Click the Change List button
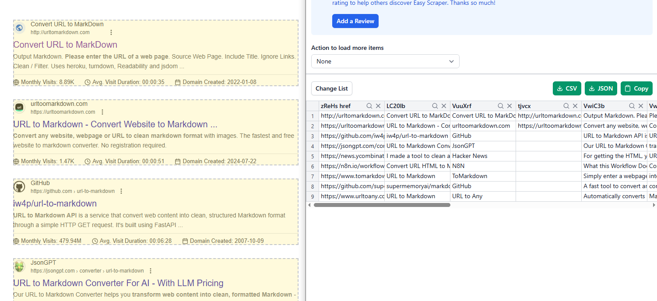The width and height of the screenshot is (657, 301). 331,88
